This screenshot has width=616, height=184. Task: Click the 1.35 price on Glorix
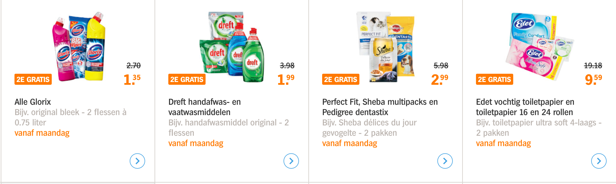132,80
